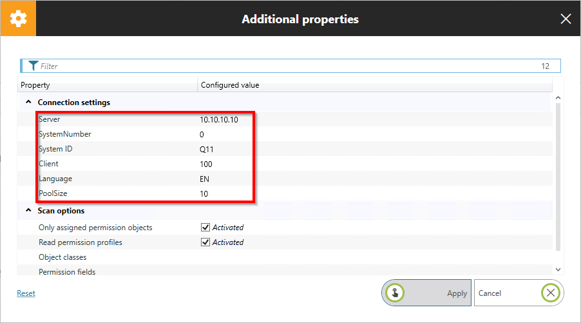Image resolution: width=581 pixels, height=323 pixels.
Task: Click the funnel filter icon
Action: (x=33, y=66)
